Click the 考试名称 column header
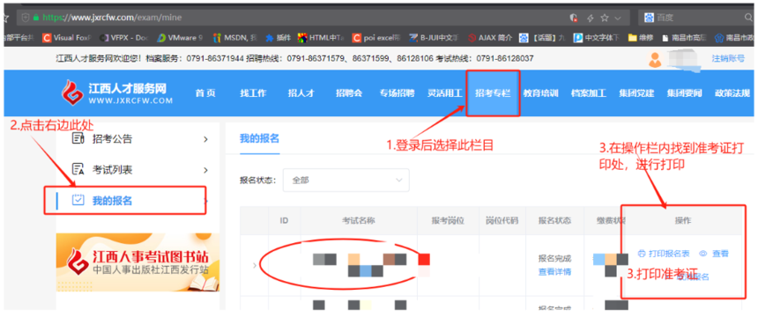758x332 pixels. [358, 220]
